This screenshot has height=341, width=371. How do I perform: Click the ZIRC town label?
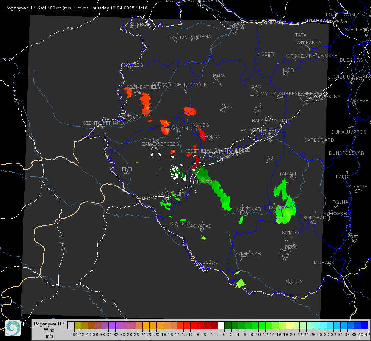click(x=256, y=87)
